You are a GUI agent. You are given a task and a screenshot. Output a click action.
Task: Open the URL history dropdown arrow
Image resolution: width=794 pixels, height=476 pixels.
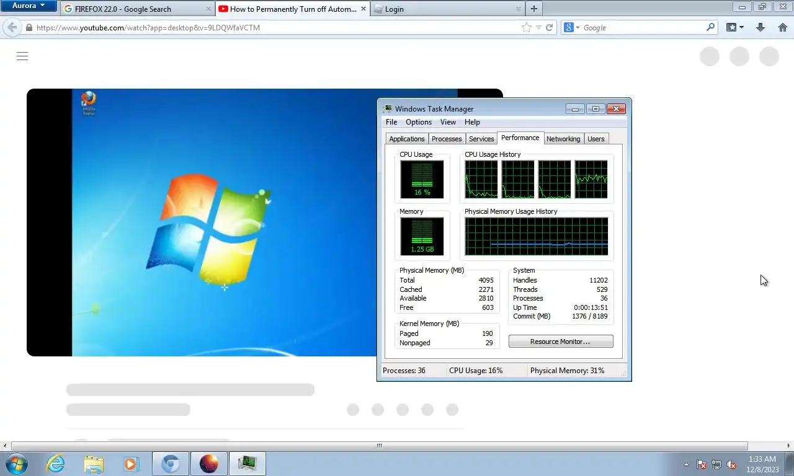pyautogui.click(x=538, y=28)
